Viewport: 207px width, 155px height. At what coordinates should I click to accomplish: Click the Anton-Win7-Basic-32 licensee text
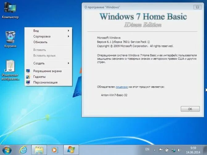[x=114, y=95]
